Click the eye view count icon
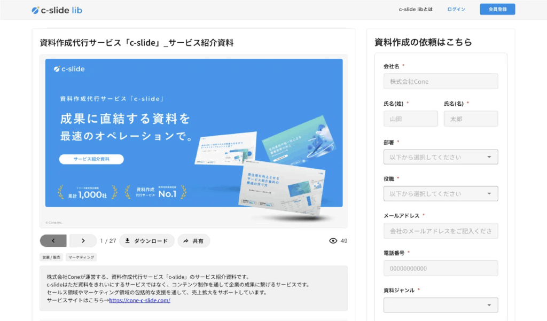The height and width of the screenshot is (321, 547). (333, 241)
